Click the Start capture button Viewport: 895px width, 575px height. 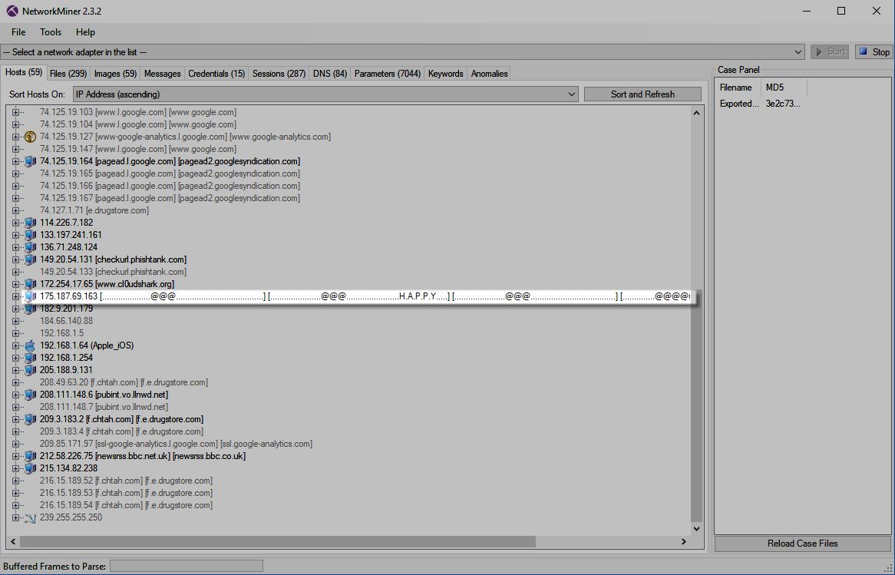pyautogui.click(x=830, y=52)
